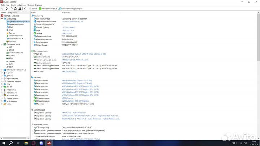Expand the Дисплей tree node
Viewport: 260px width, 146px height.
(2, 76)
